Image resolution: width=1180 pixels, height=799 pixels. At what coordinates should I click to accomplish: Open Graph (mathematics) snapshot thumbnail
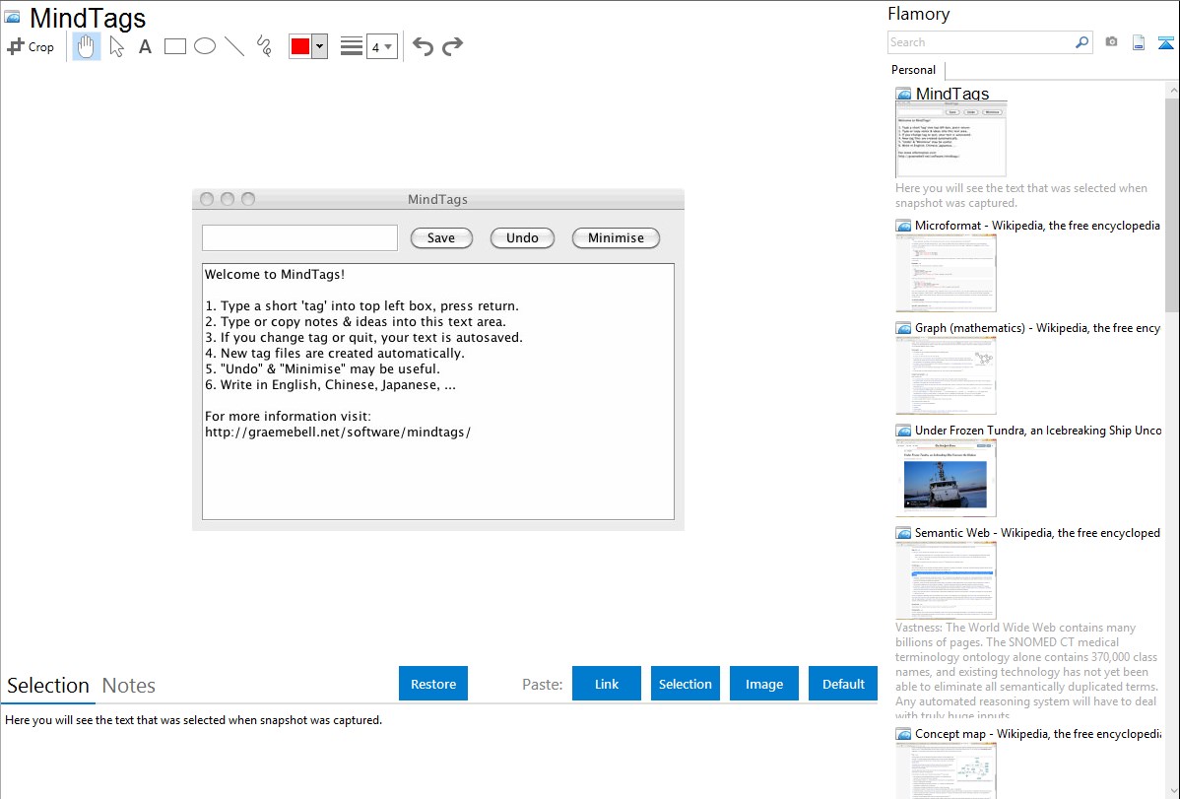pos(946,375)
